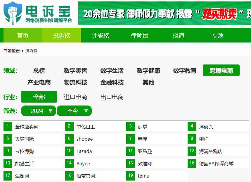Open rank 14 Buyee
The height and width of the screenshot is (182, 251).
point(95,164)
